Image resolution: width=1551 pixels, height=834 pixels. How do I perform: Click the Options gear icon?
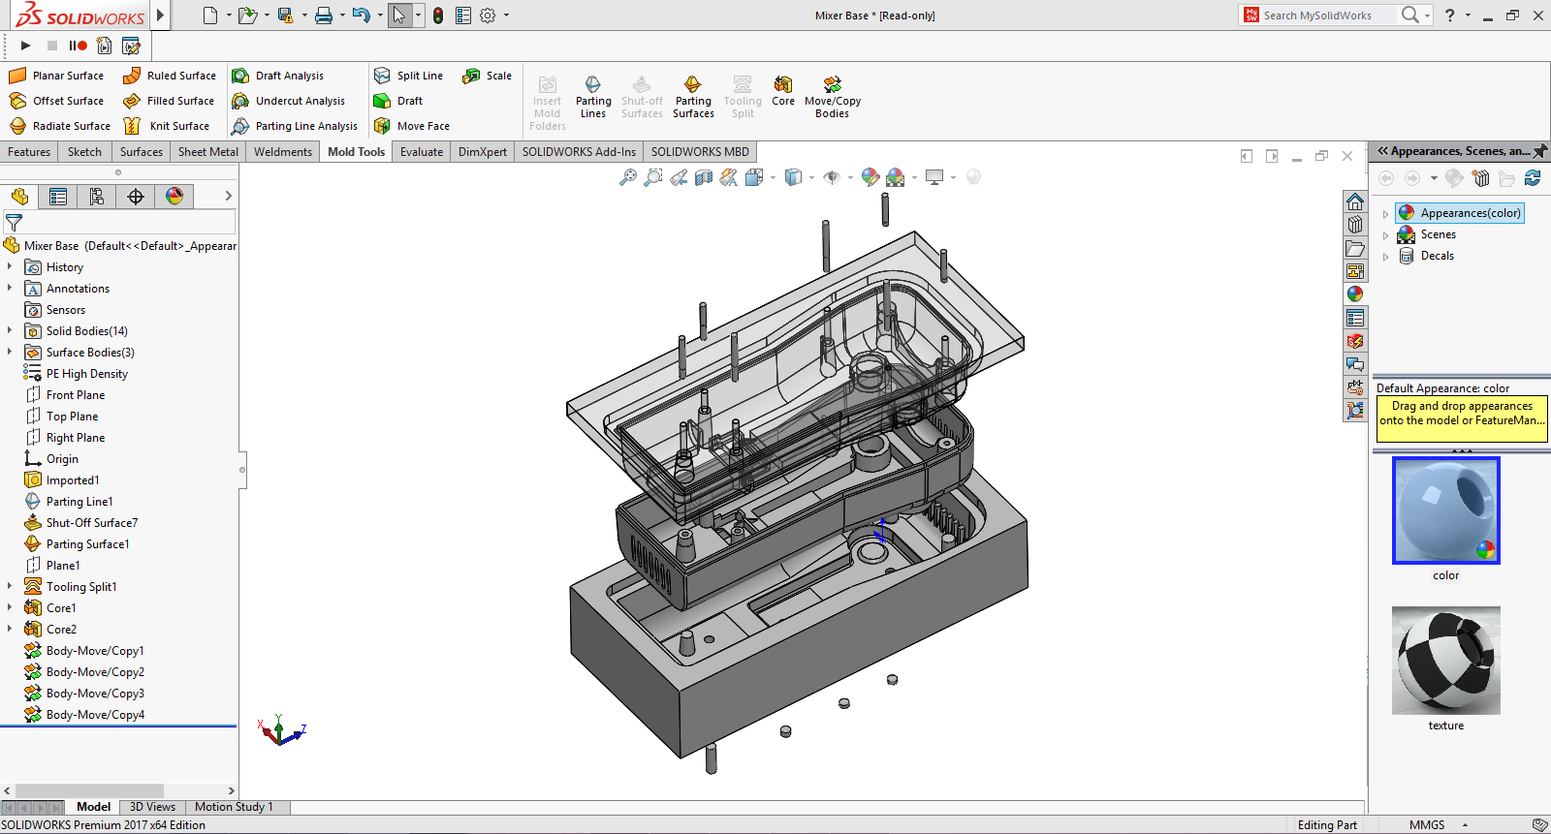[488, 15]
